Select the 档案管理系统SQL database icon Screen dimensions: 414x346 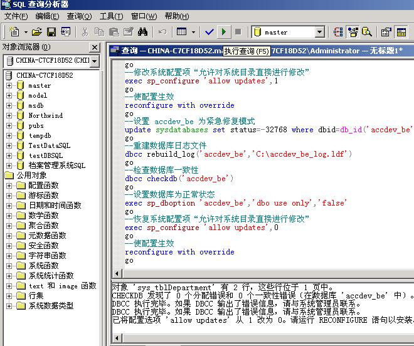[x=20, y=165]
